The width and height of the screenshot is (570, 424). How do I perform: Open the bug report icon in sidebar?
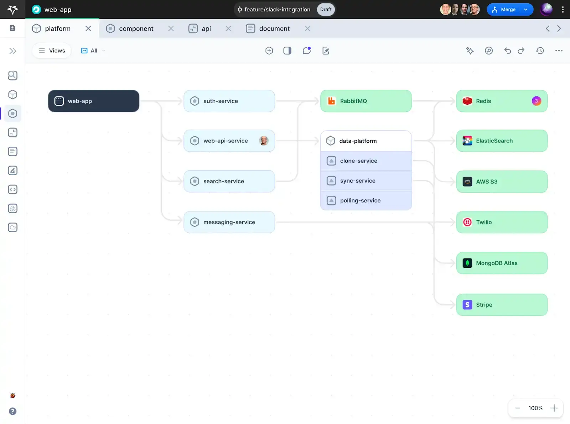tap(12, 395)
